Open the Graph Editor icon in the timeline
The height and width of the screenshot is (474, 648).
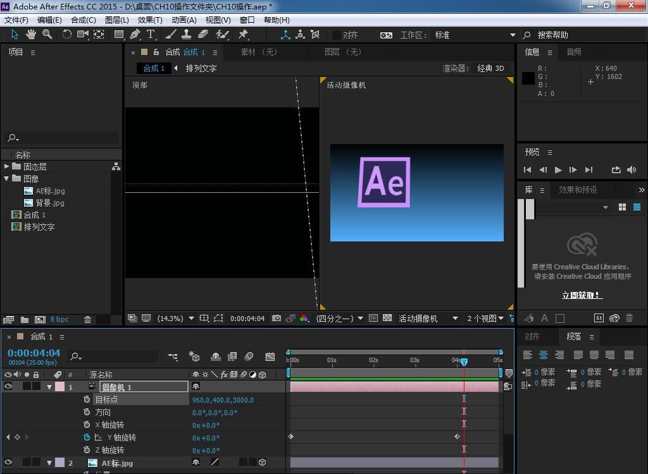(270, 356)
